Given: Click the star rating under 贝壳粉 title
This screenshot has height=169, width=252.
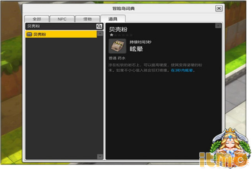Looking at the screenshot, I should 121,35.
